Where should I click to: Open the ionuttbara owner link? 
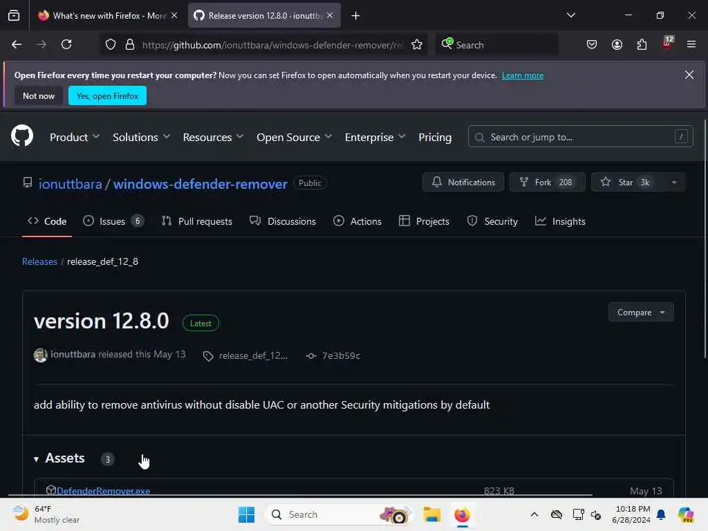pos(71,184)
